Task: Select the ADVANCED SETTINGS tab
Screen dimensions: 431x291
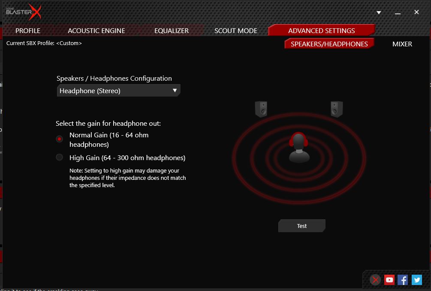Action: [321, 30]
